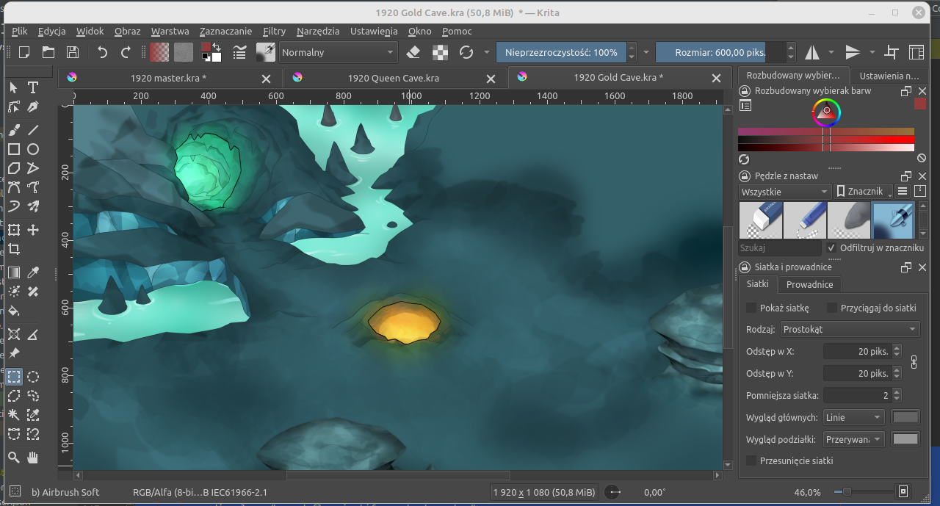Select the Freehand Brush tool
The width and height of the screenshot is (940, 506).
point(13,130)
